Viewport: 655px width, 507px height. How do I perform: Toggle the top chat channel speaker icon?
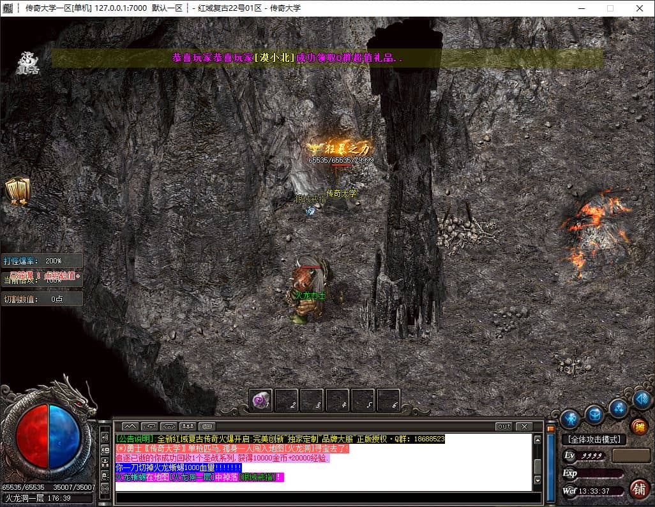point(105,437)
